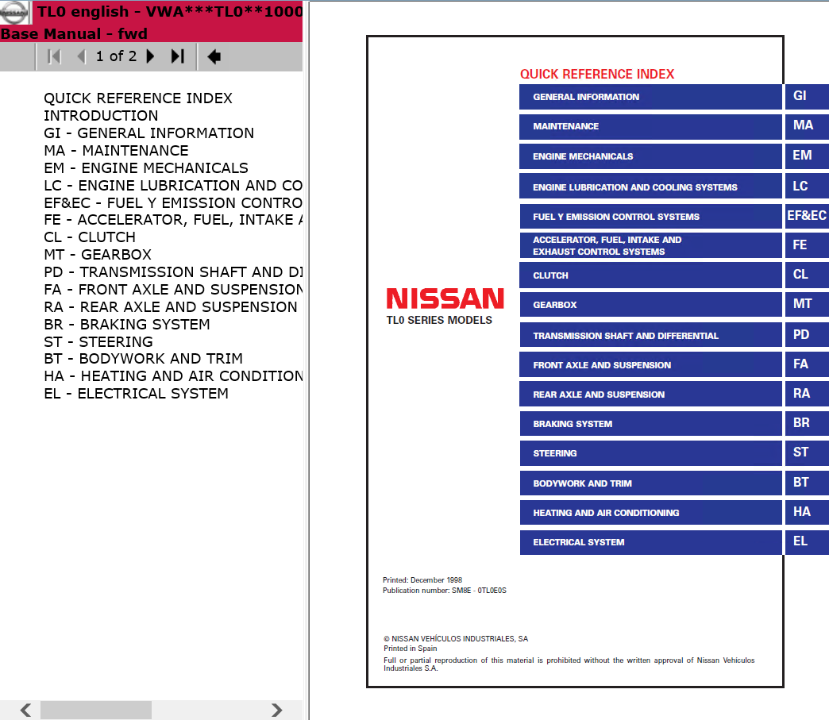This screenshot has height=720, width=829.
Task: Click GENERAL INFORMATION bar on index page
Action: pos(650,97)
